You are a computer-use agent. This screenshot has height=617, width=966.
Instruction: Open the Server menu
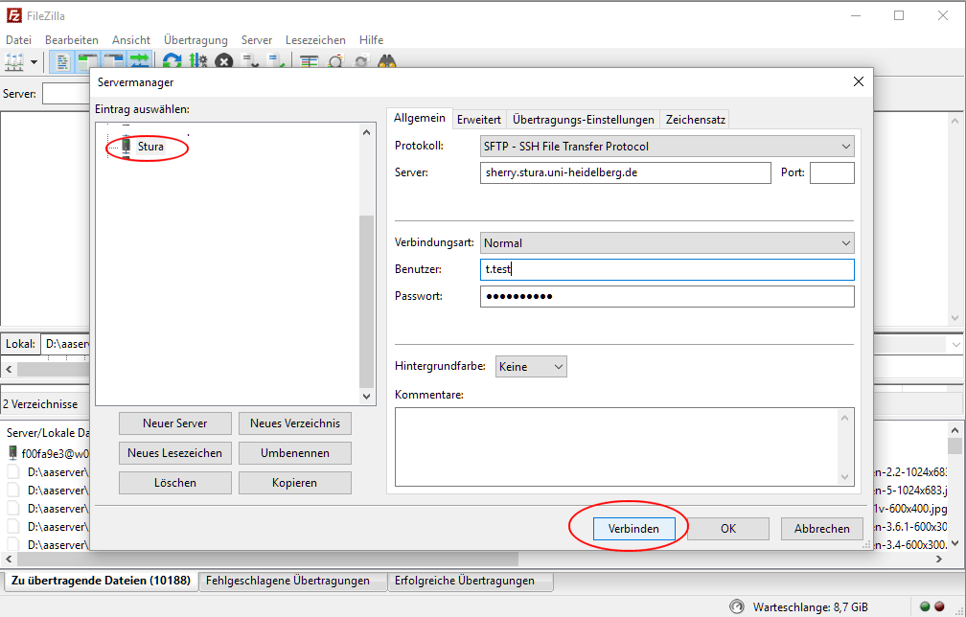click(257, 40)
